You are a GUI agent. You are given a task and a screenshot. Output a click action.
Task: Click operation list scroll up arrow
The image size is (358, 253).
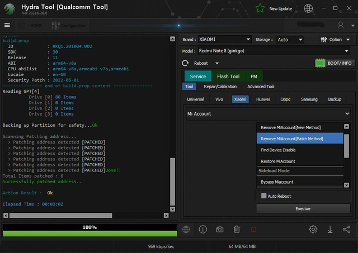pyautogui.click(x=346, y=126)
